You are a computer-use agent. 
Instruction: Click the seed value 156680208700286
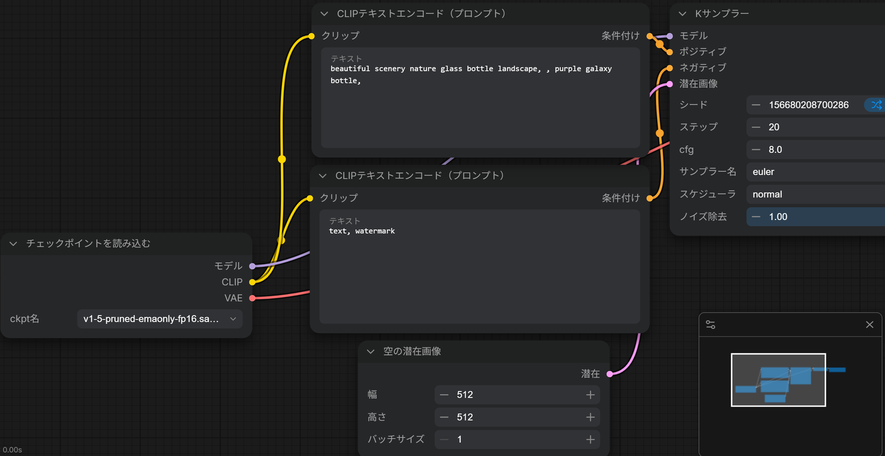tap(809, 105)
